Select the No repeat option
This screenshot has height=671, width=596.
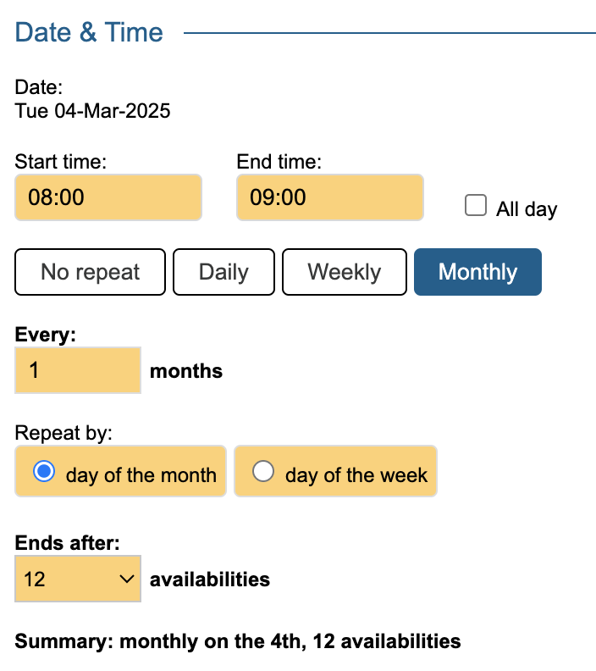click(x=91, y=272)
